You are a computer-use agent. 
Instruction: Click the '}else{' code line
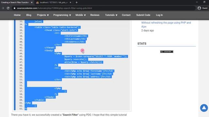point(38,21)
